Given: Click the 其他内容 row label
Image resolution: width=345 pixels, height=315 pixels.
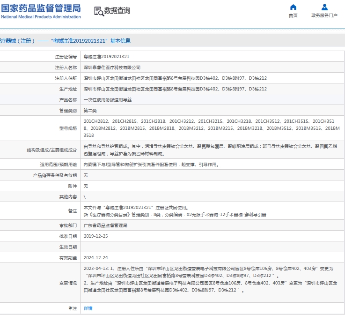Looking at the screenshot, I should 68,197.
